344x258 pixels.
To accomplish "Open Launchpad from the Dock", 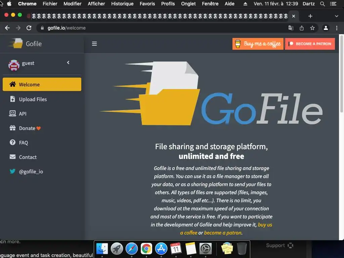I will 117,249.
